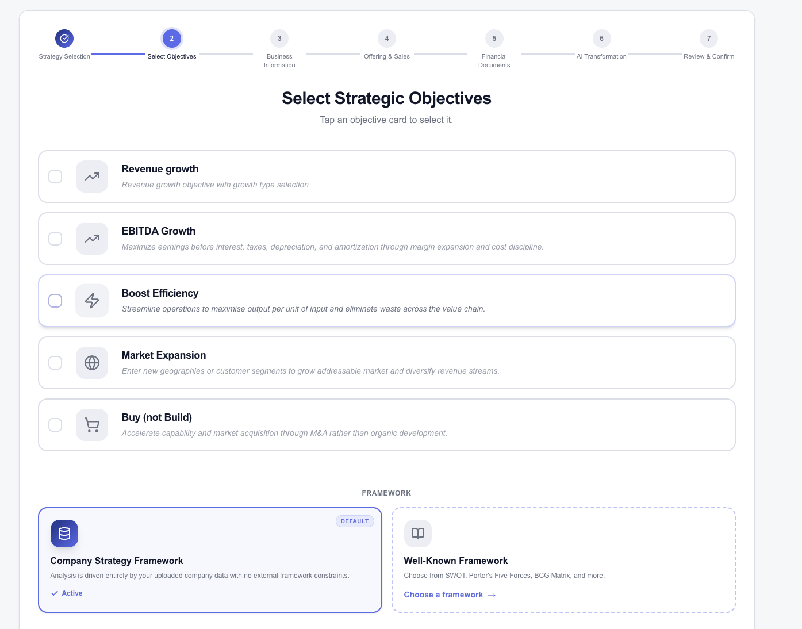Jump to step 4 Offering & Sales circle
This screenshot has height=629, width=802.
click(x=387, y=39)
